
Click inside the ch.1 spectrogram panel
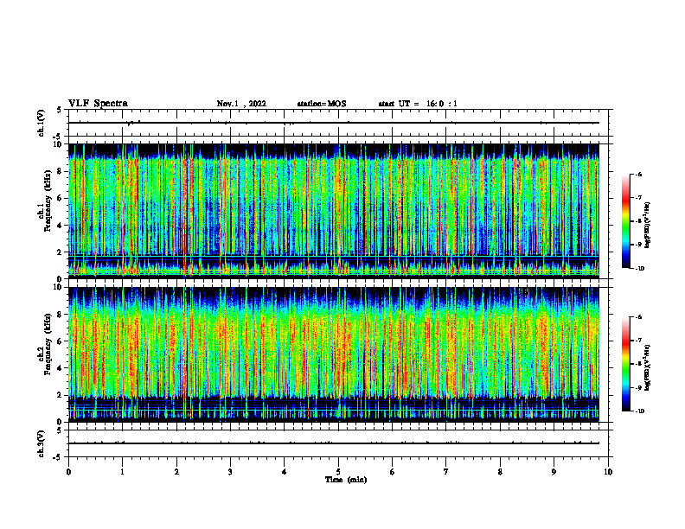point(333,210)
